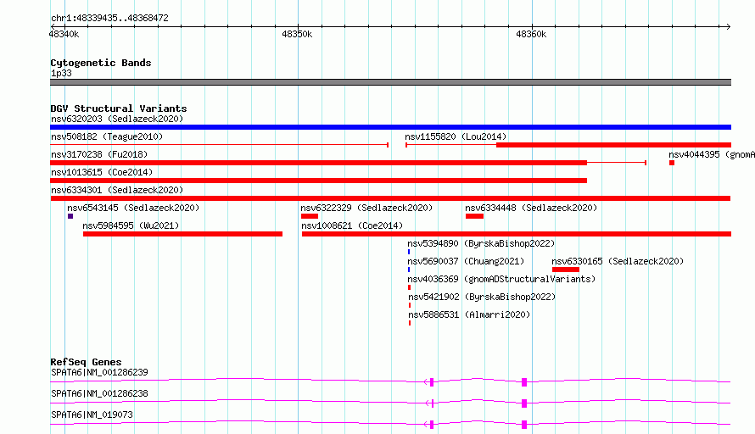The width and height of the screenshot is (755, 434).
Task: Click the blue nsv5394890 tick marker
Action: point(409,252)
